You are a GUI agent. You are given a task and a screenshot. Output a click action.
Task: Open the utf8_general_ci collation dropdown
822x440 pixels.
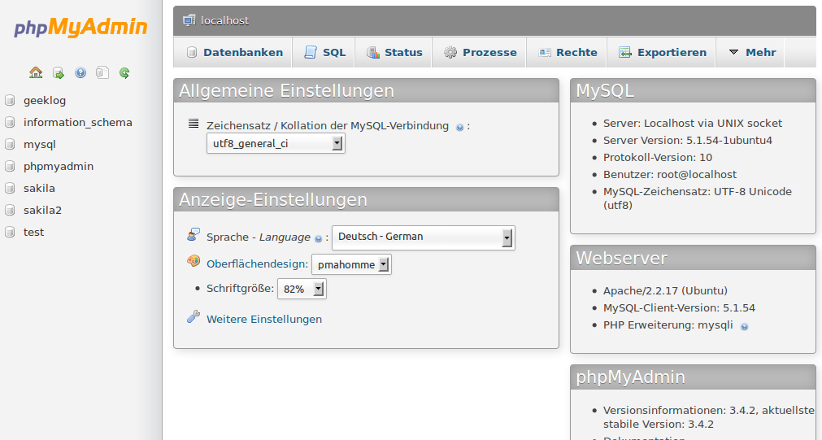(x=276, y=144)
